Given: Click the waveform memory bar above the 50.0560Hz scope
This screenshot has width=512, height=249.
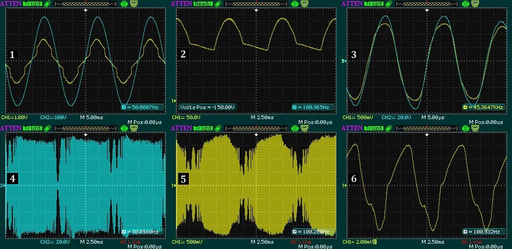Looking at the screenshot, I should 85,128.
